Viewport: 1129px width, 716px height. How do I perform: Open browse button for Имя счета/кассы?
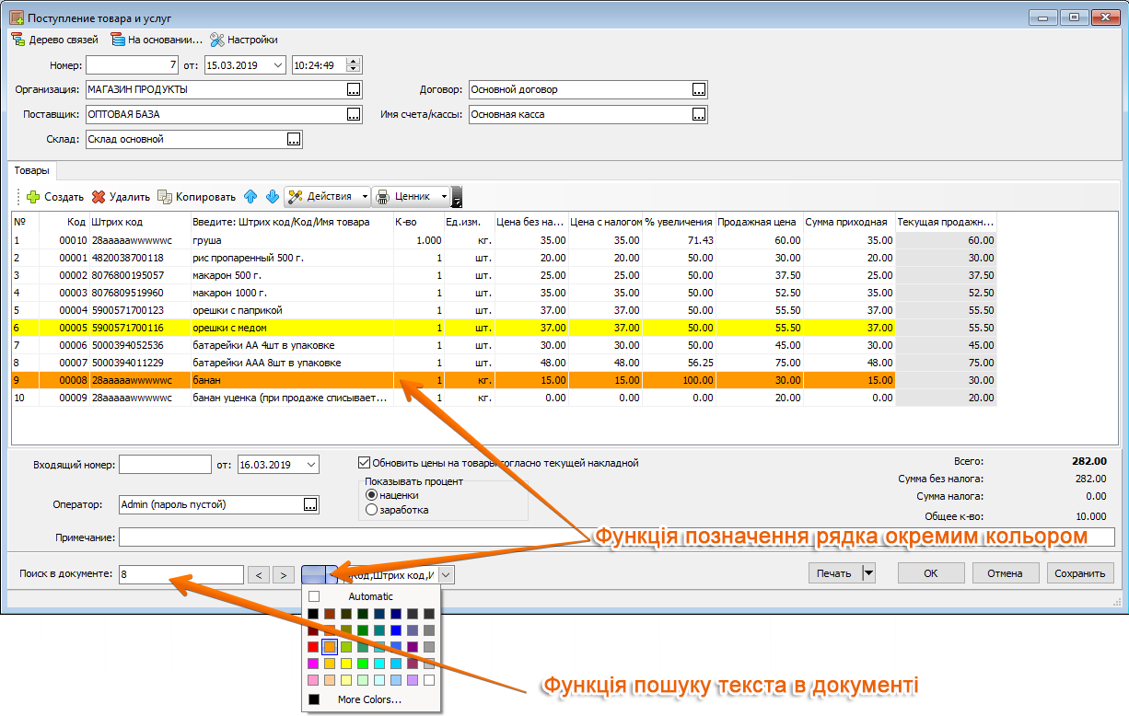point(699,114)
